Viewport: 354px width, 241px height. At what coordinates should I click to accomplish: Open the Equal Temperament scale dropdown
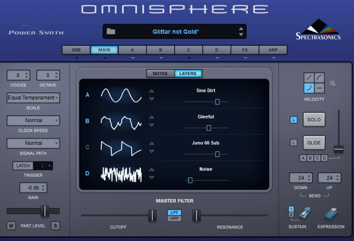tap(33, 98)
